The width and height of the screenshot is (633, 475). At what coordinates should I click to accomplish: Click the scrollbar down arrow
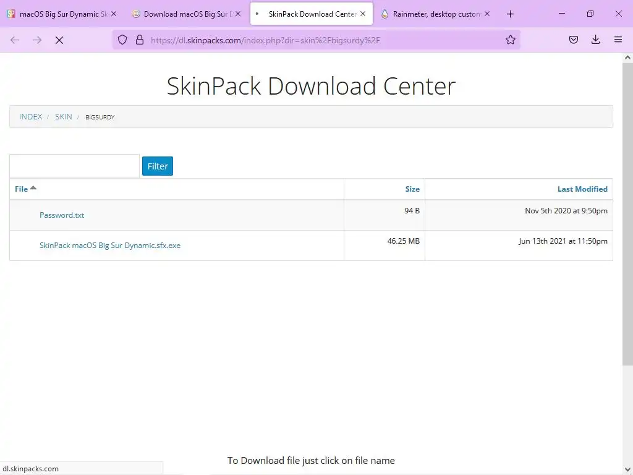627,469
